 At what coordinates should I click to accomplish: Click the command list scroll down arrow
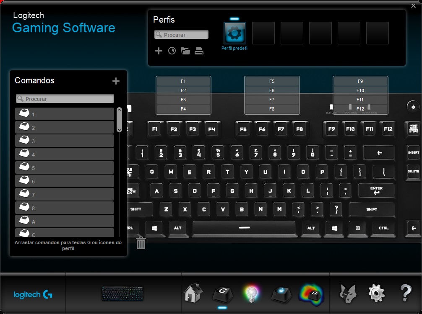point(120,130)
